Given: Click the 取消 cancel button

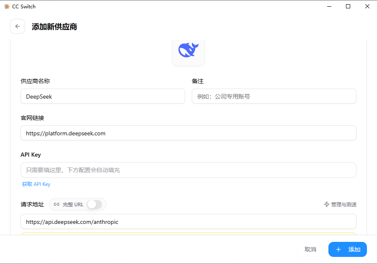Looking at the screenshot, I should tap(310, 249).
